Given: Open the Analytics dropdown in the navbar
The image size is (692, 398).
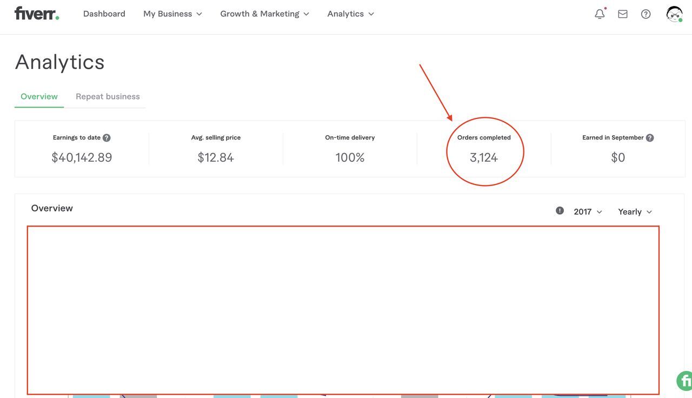Looking at the screenshot, I should point(350,14).
